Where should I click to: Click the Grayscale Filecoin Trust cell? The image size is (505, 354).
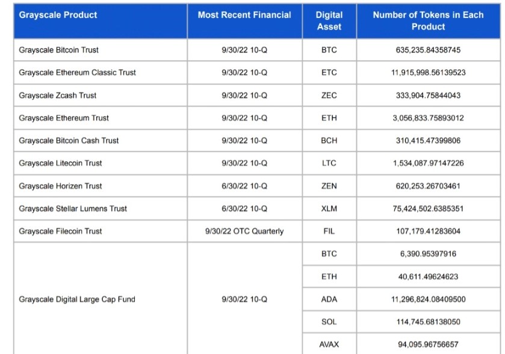pyautogui.click(x=60, y=231)
